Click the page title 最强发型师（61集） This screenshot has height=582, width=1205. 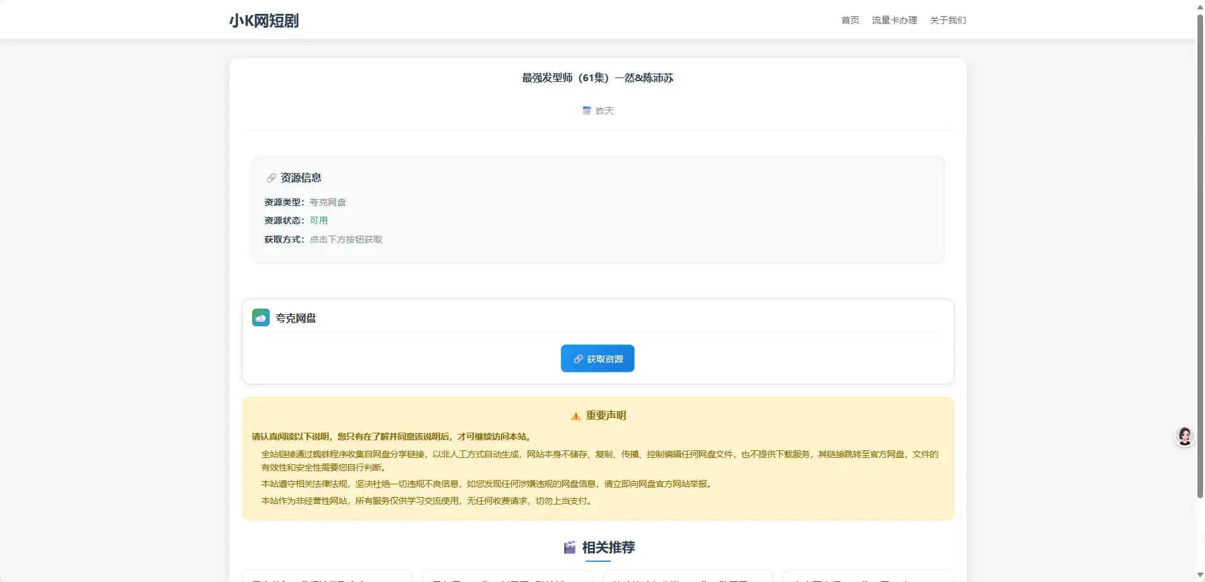(x=597, y=77)
